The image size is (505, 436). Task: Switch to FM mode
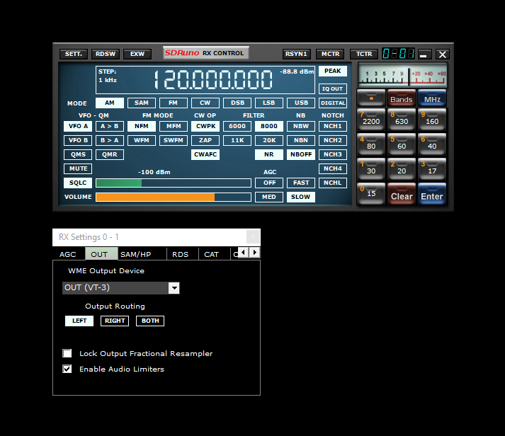pyautogui.click(x=174, y=103)
